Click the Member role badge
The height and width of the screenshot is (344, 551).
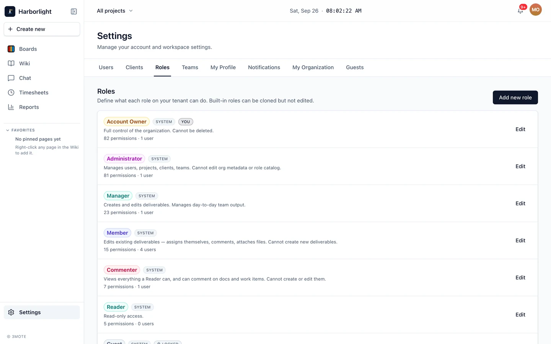117,233
